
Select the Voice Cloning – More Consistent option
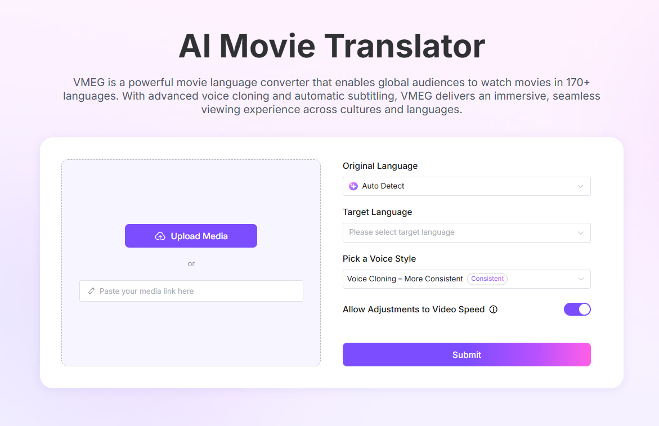pos(404,279)
